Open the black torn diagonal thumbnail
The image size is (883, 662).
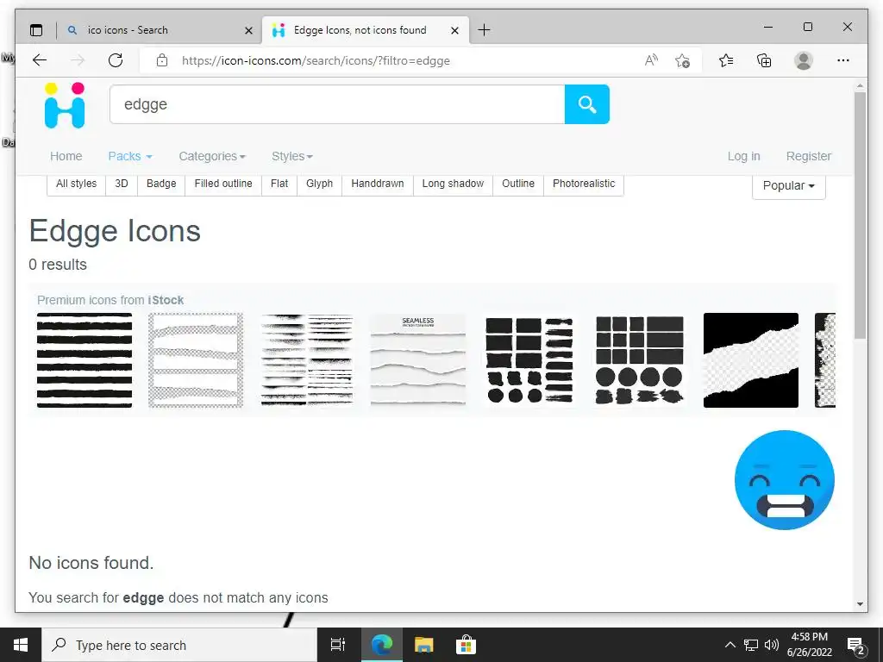tap(751, 360)
